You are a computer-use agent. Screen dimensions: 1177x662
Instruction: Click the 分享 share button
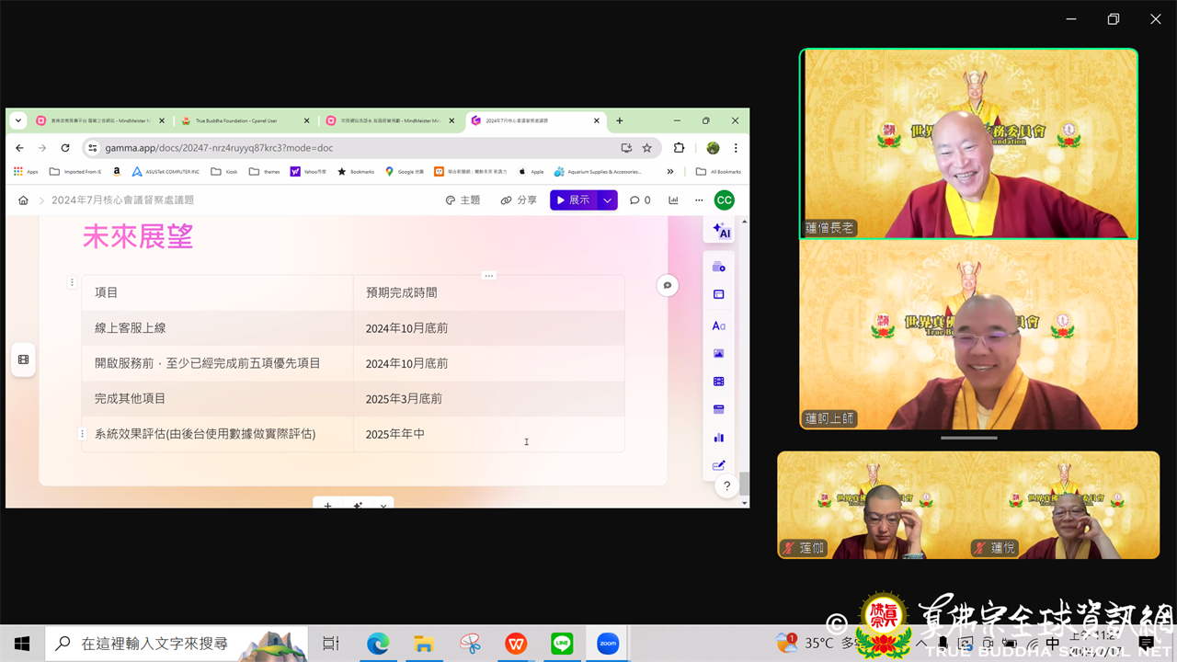point(519,200)
